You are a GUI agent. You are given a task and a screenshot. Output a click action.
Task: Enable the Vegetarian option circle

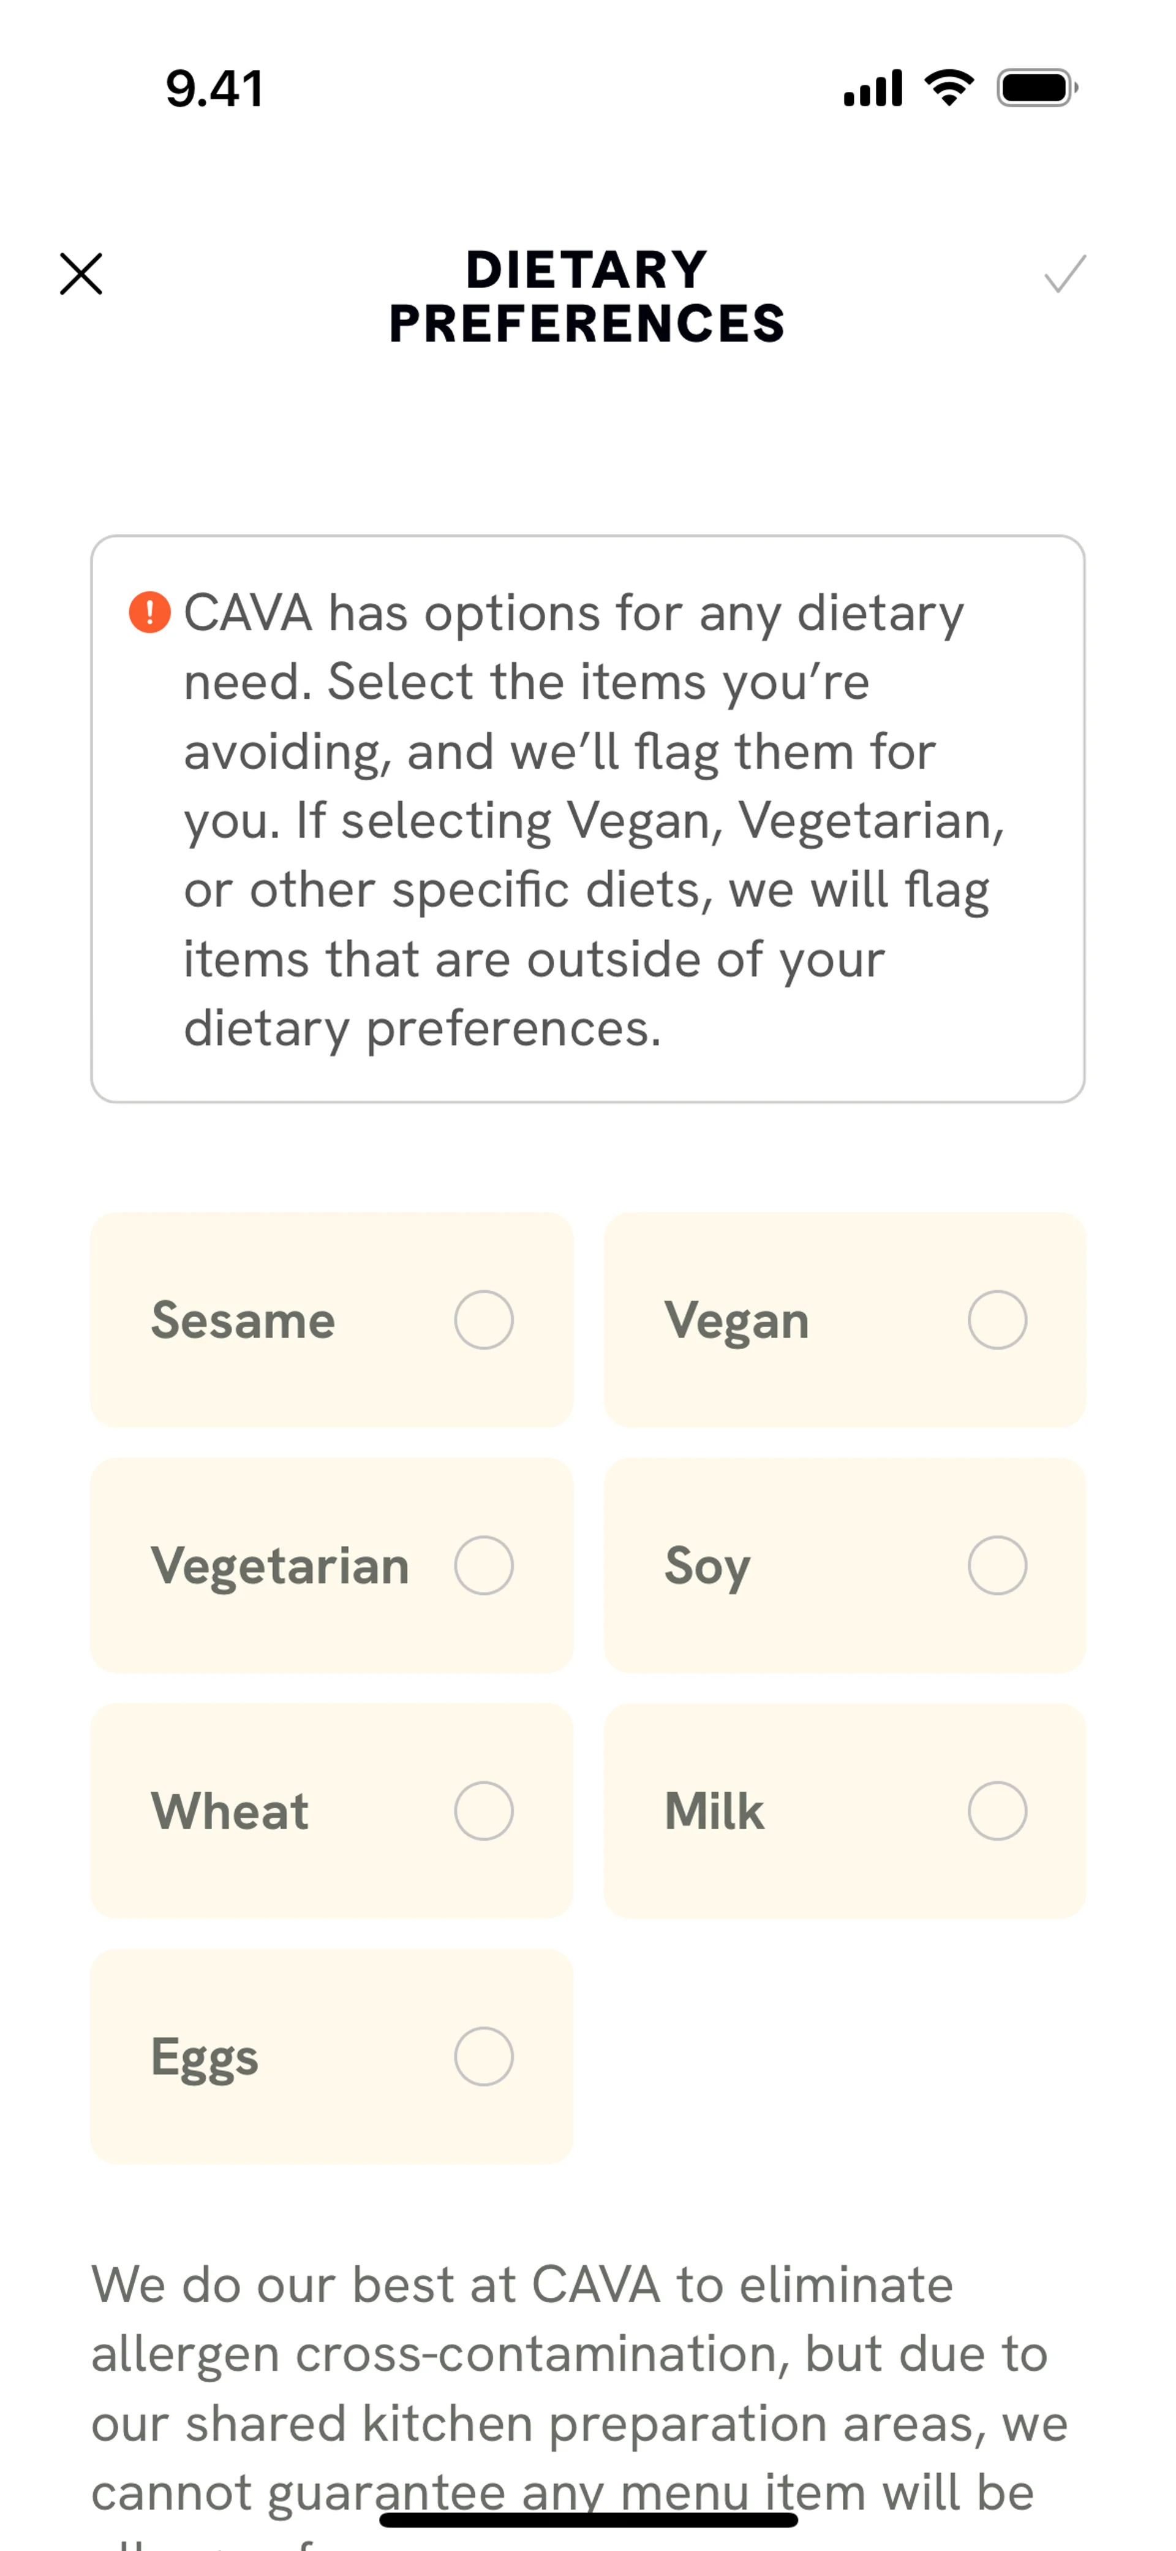pos(483,1565)
